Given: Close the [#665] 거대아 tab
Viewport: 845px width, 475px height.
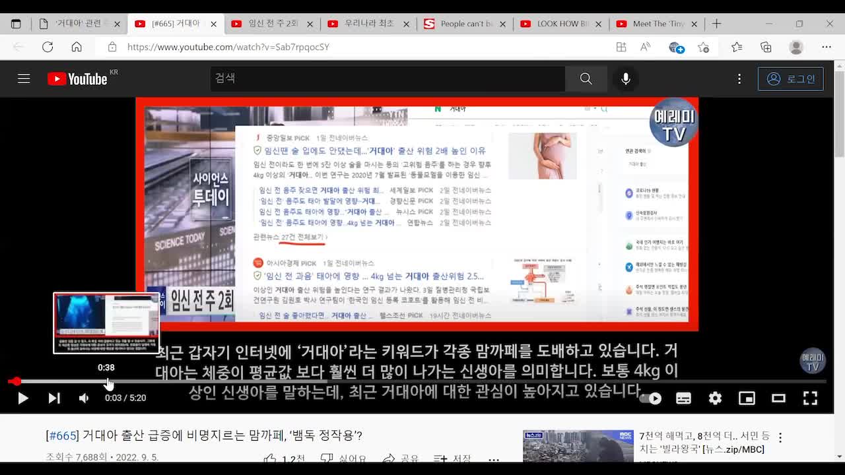Looking at the screenshot, I should [x=213, y=24].
